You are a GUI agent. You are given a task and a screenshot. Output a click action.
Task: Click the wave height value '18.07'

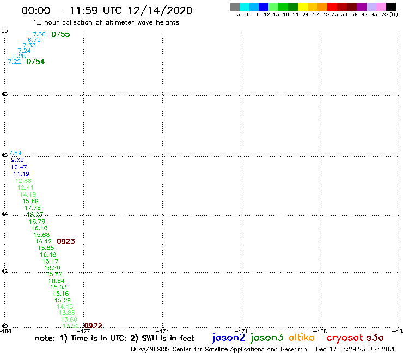coord(35,215)
